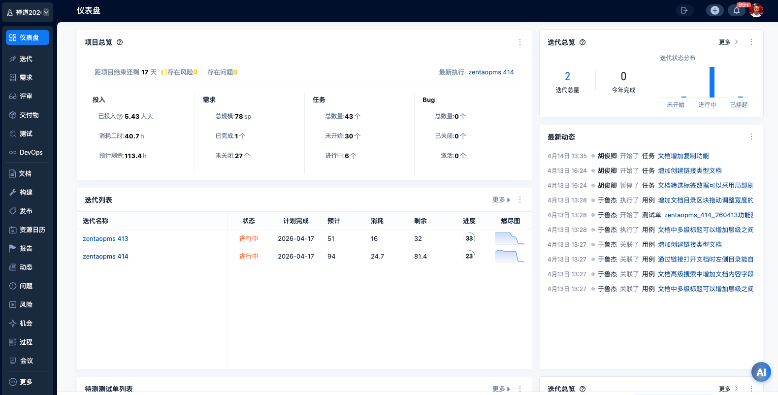Click the user avatar in top right
Viewport: 778px width, 395px height.
coord(756,10)
